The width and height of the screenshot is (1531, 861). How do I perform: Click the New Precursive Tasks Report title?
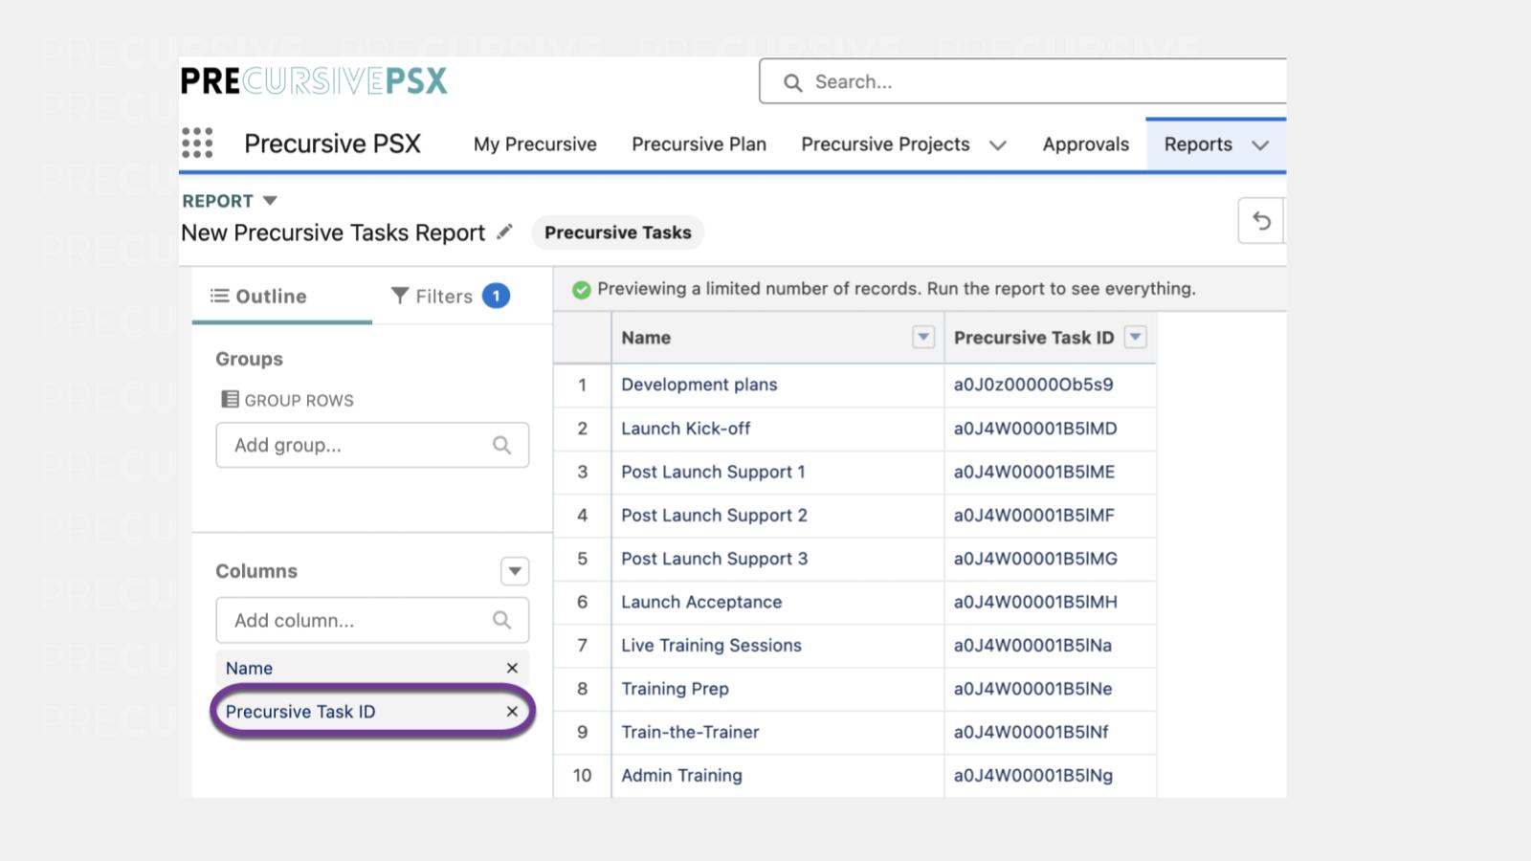coord(333,232)
